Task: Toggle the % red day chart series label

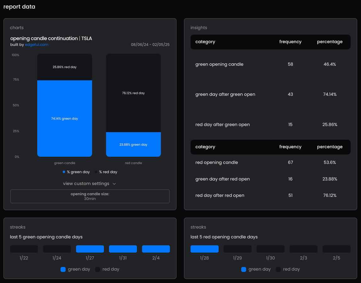Action: [x=108, y=172]
